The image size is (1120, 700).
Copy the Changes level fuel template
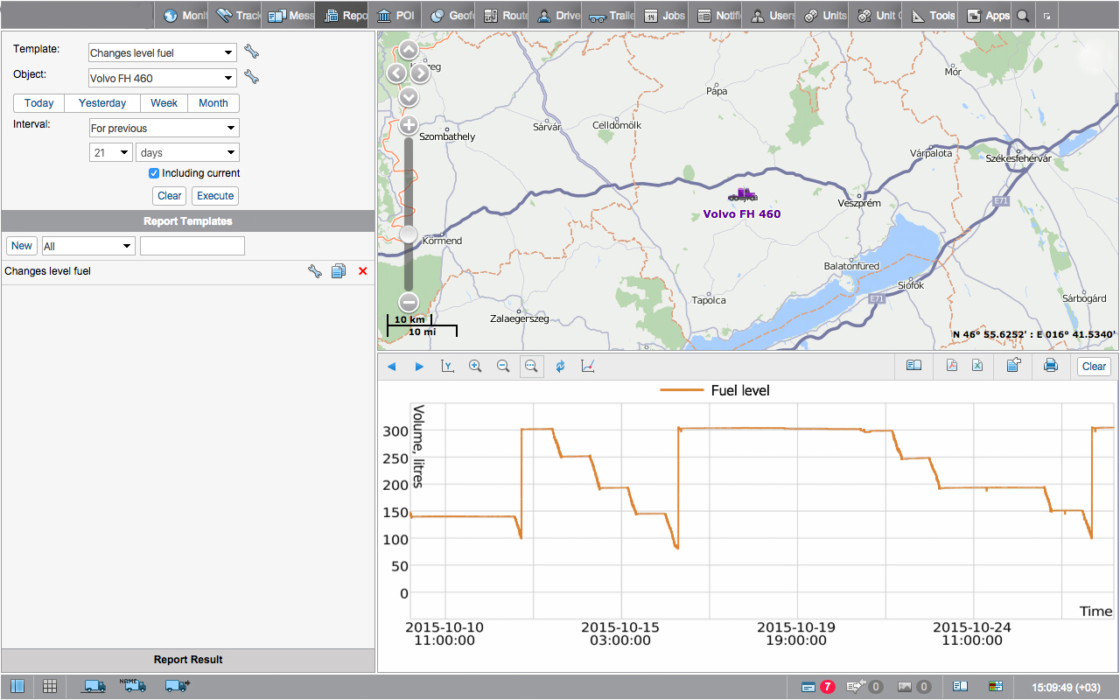339,272
